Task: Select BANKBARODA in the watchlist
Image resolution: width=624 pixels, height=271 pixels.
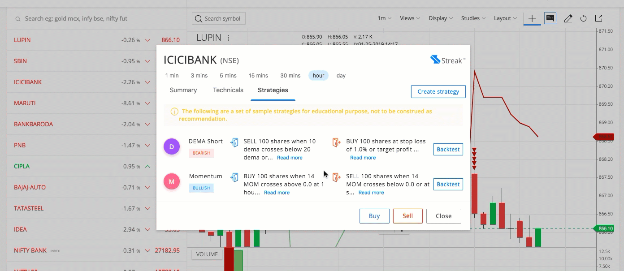Action: (x=34, y=125)
